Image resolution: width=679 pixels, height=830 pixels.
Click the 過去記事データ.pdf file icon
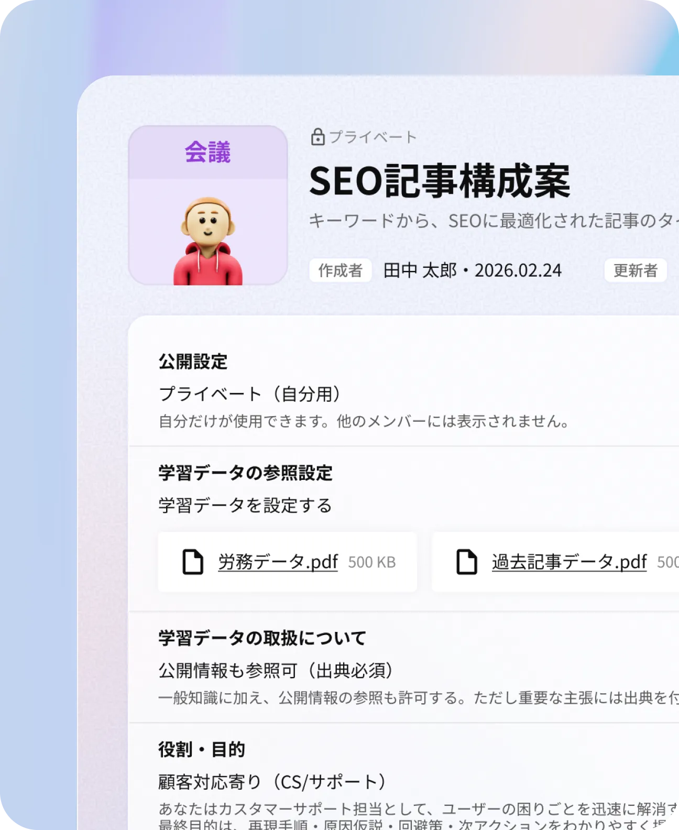point(465,562)
